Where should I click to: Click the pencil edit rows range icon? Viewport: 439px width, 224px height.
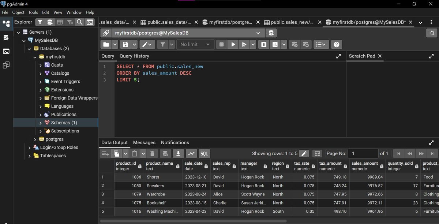[x=304, y=154]
